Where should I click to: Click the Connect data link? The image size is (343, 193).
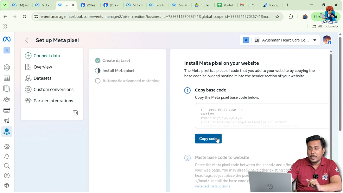coord(46,56)
